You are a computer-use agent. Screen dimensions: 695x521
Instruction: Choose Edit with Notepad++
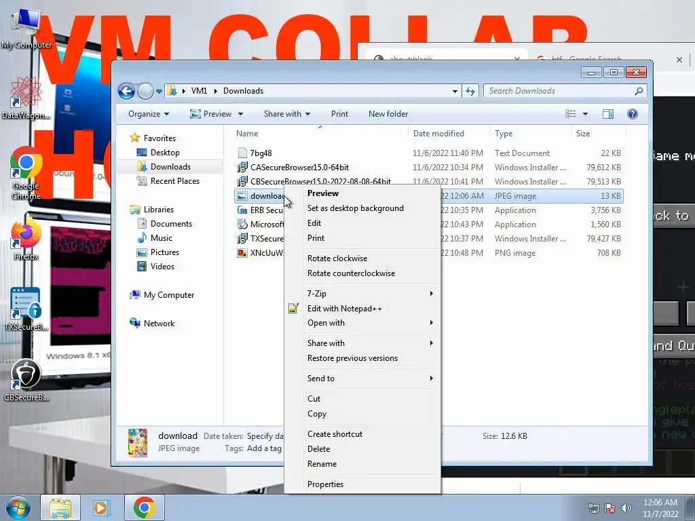click(x=344, y=309)
